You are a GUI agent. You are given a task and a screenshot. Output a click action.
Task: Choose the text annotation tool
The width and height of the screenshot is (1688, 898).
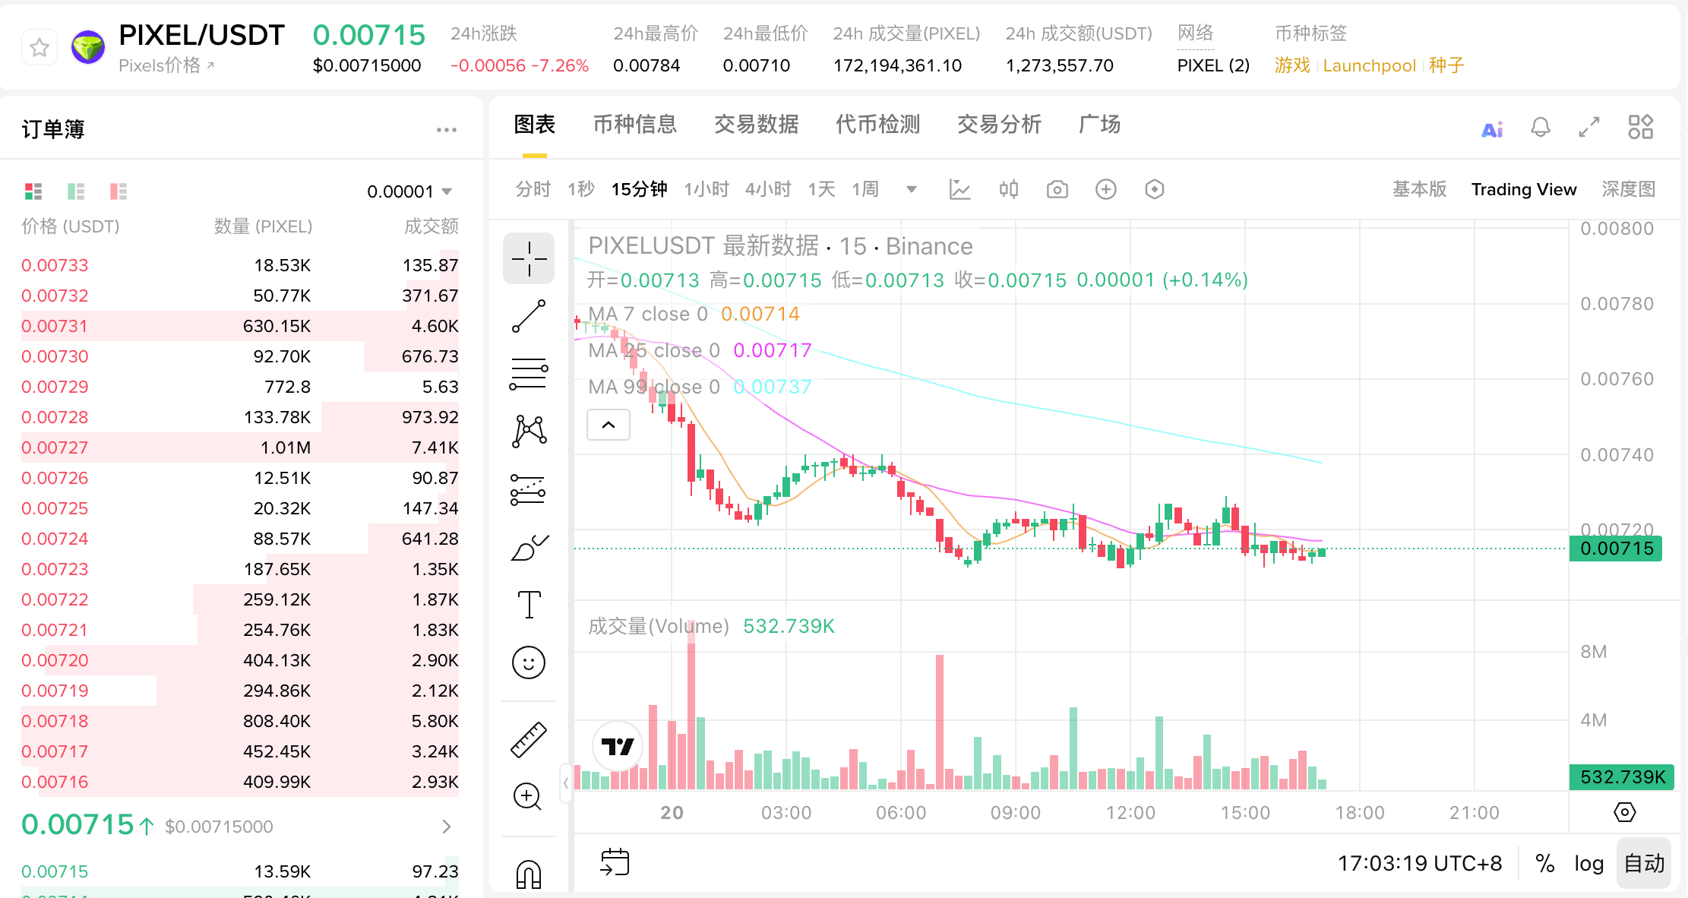pos(529,605)
